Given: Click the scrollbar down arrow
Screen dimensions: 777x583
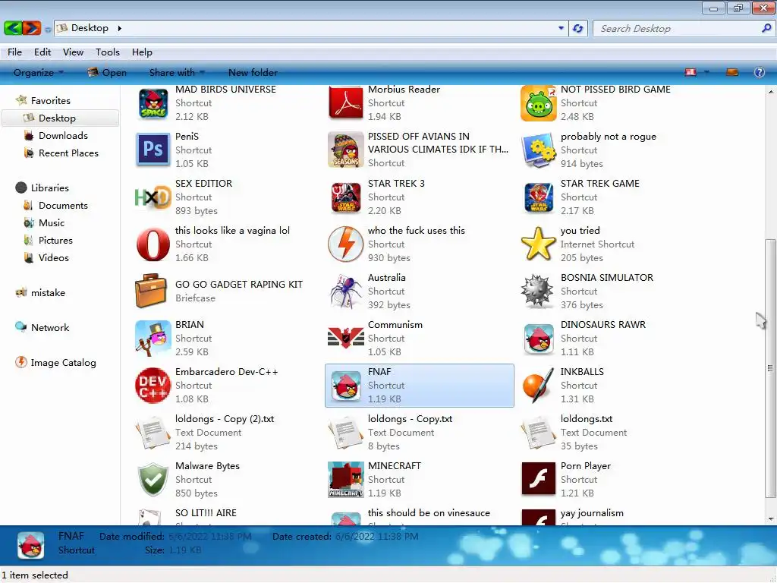Looking at the screenshot, I should coord(770,519).
